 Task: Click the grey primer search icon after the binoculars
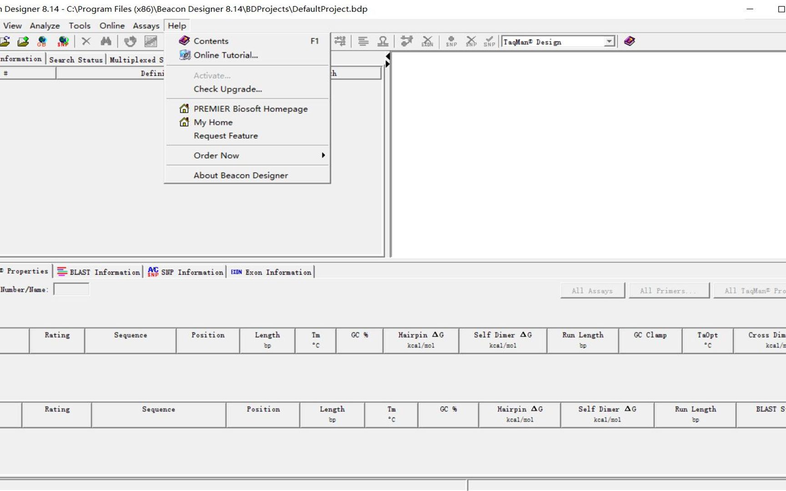coord(130,41)
